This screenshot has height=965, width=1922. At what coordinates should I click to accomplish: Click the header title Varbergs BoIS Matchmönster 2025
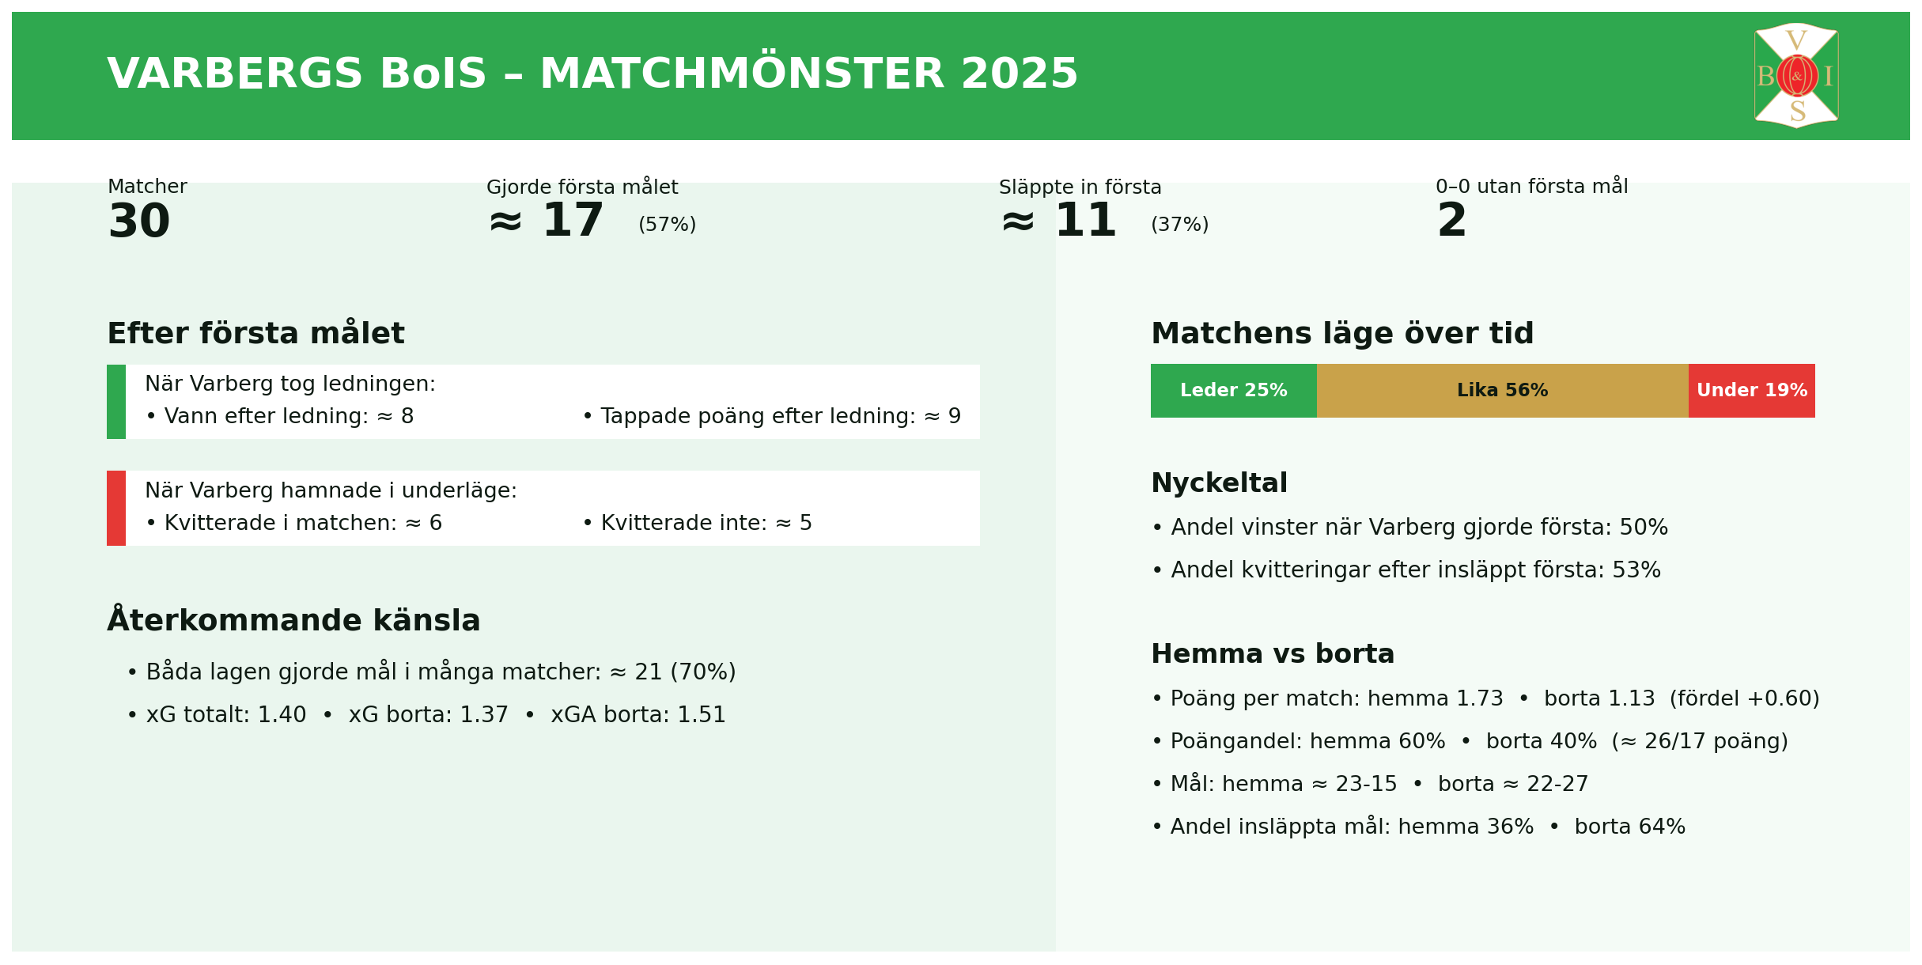[x=592, y=74]
